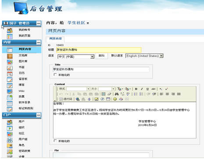Open find with the binoculars icon
The height and width of the screenshot is (159, 204).
[117, 94]
